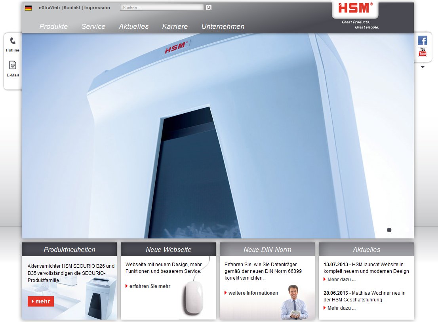Image resolution: width=438 pixels, height=322 pixels.
Task: Open the Service menu
Action: point(93,26)
